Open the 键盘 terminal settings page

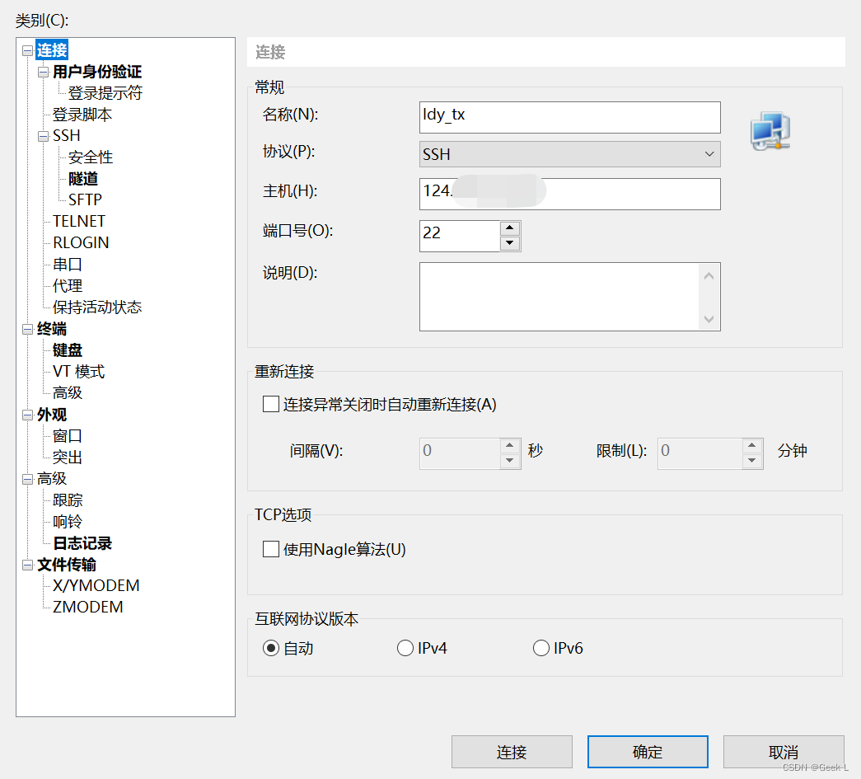tap(67, 350)
